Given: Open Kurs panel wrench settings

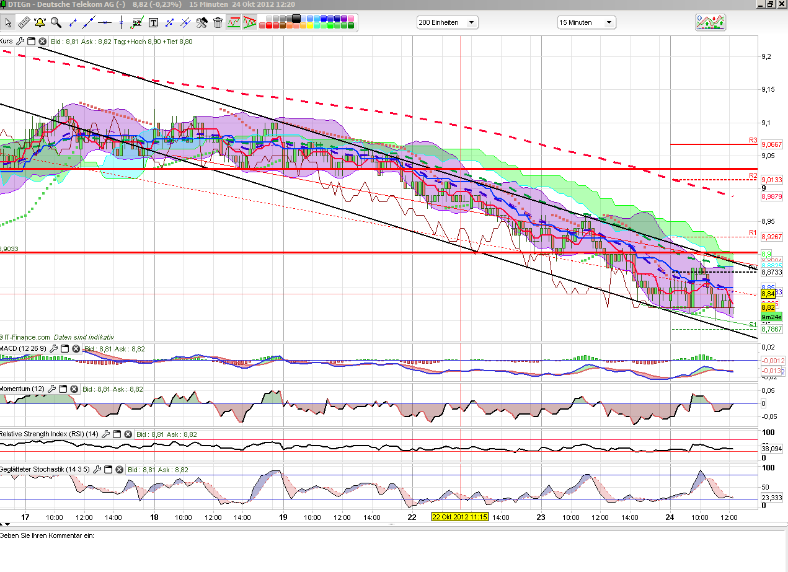Looking at the screenshot, I should (19, 42).
